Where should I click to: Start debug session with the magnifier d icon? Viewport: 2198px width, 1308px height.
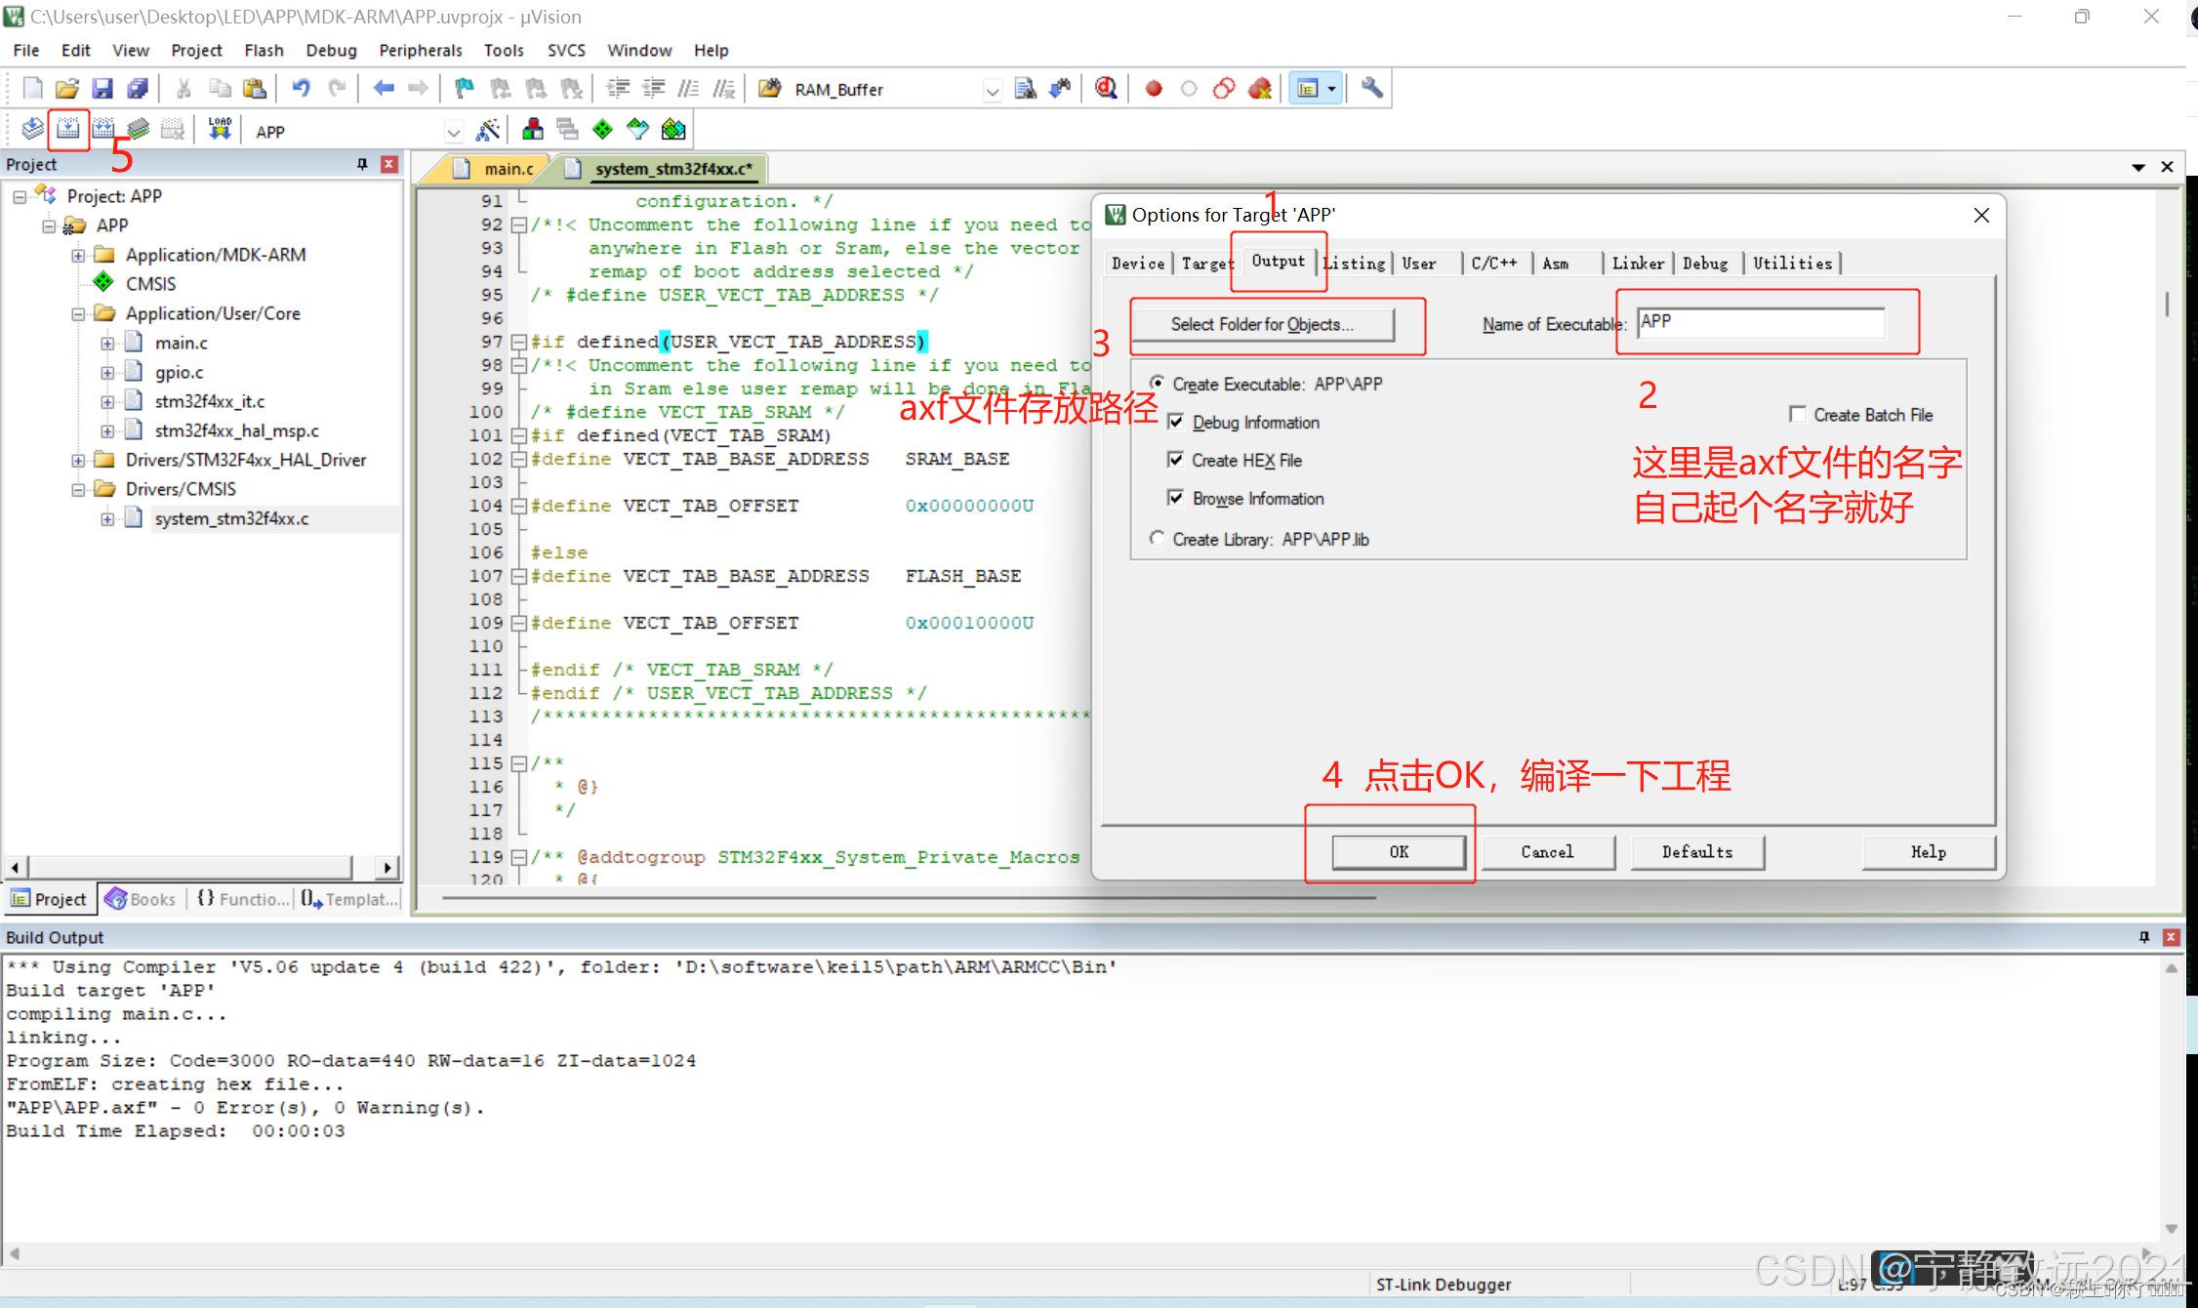1106,89
